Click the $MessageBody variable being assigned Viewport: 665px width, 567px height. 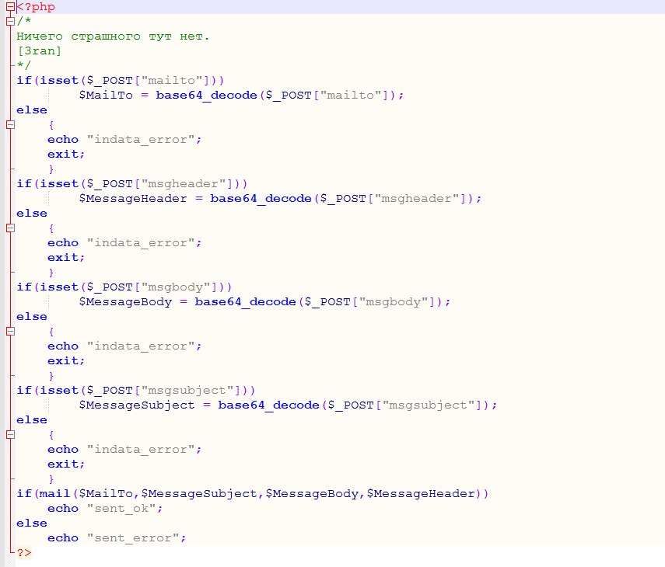pyautogui.click(x=125, y=302)
